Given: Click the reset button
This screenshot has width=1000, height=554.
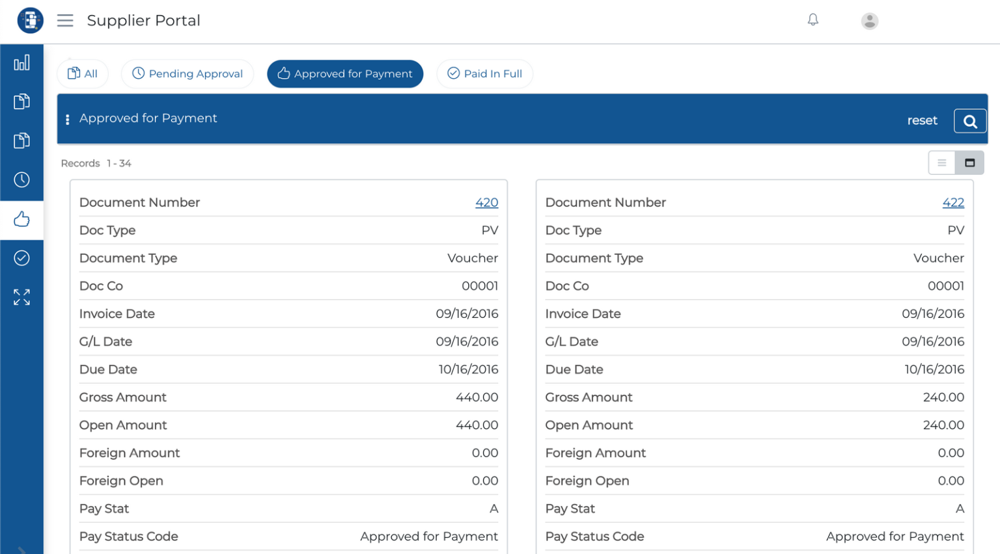Looking at the screenshot, I should (922, 121).
